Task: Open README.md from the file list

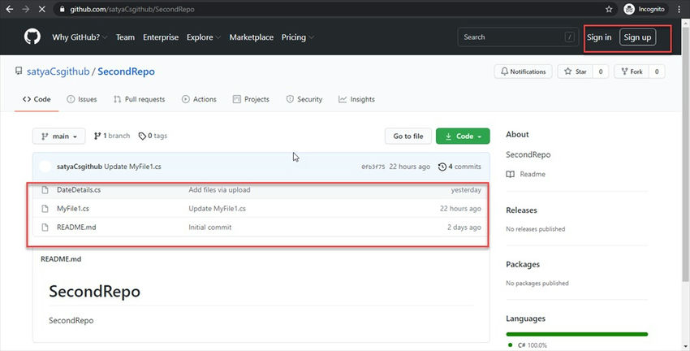Action: (x=76, y=227)
